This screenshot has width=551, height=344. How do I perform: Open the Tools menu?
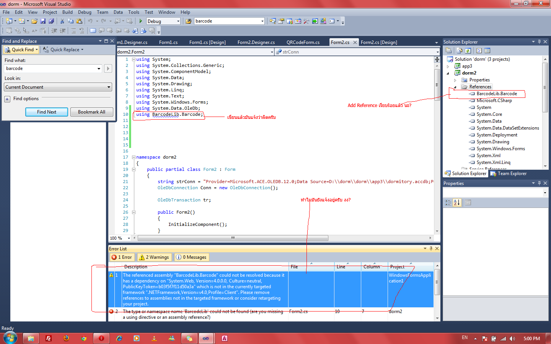coord(134,12)
